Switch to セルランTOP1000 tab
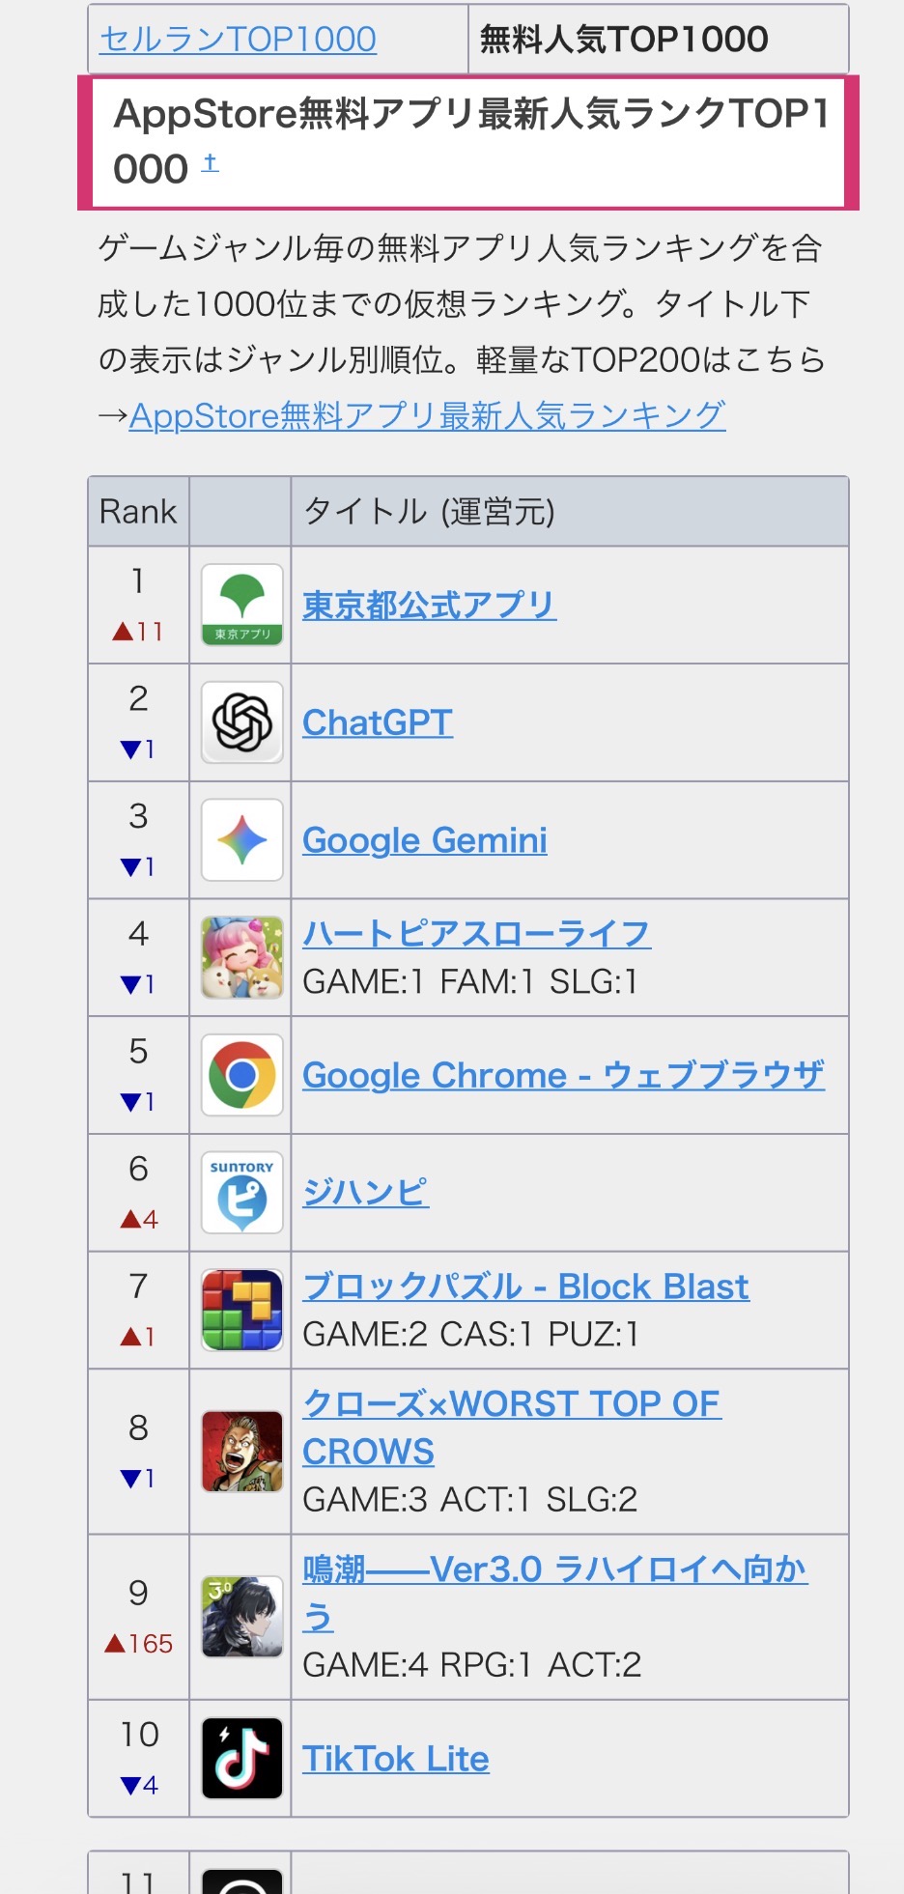Viewport: 904px width, 1894px height. coord(238,40)
